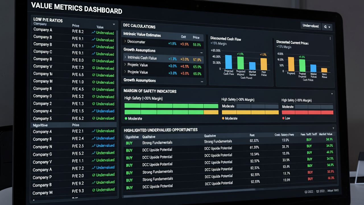
Task: Click the blue Projected Cash Flow bar
Action: click(x=228, y=62)
